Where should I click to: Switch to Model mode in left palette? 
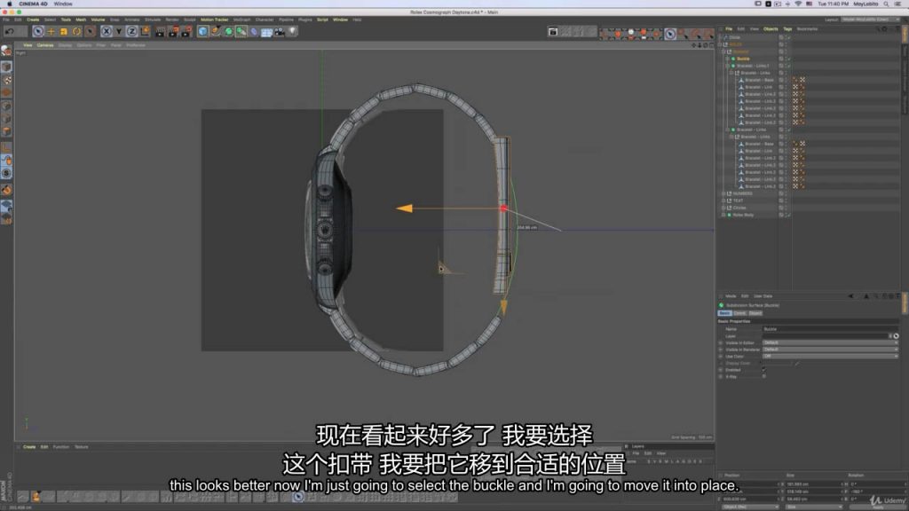6,67
